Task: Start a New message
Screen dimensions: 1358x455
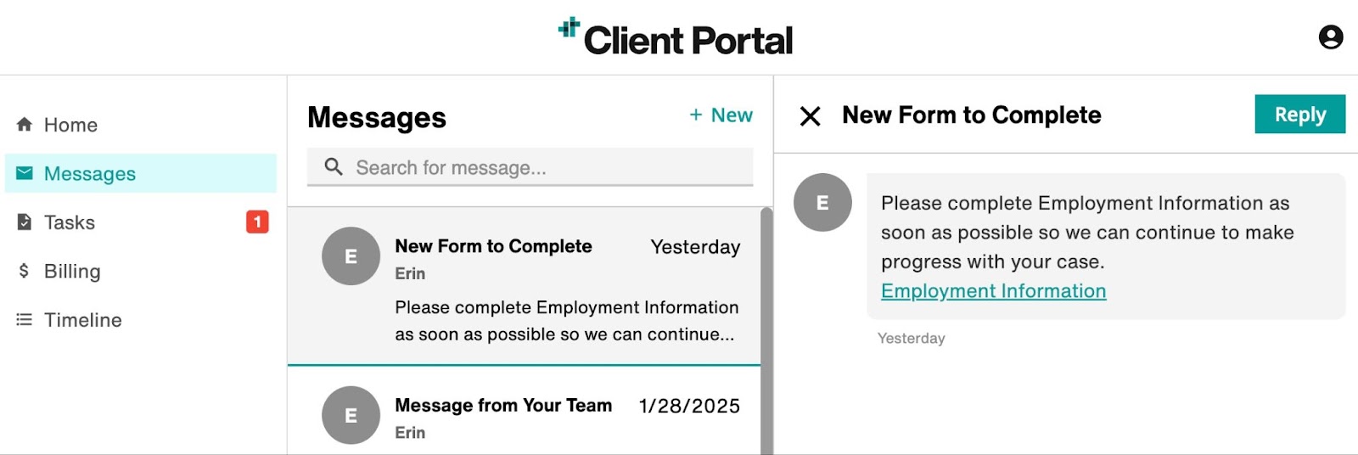Action: [721, 115]
